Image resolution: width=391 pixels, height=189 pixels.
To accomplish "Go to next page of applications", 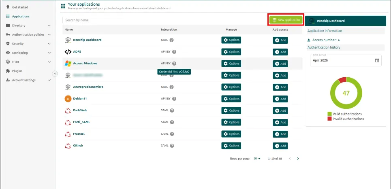I will point(298,159).
